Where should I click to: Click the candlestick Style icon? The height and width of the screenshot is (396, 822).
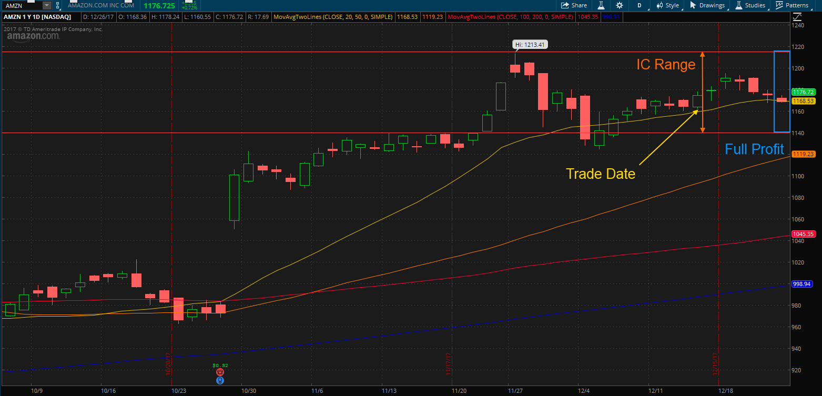(x=659, y=5)
